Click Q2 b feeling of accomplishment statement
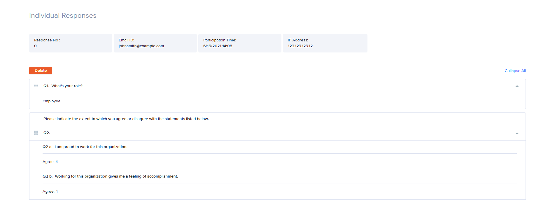The height and width of the screenshot is (200, 555). [x=110, y=176]
